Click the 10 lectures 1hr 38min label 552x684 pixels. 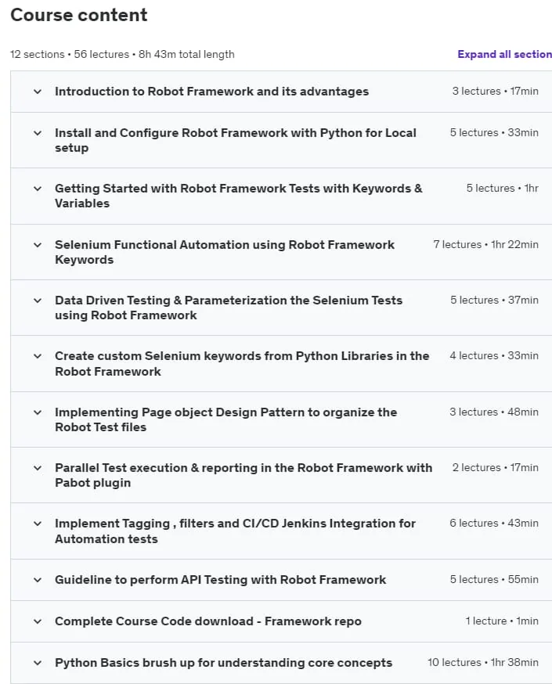483,663
